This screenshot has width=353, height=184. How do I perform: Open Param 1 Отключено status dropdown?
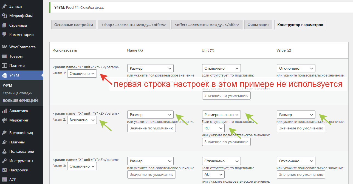click(82, 73)
